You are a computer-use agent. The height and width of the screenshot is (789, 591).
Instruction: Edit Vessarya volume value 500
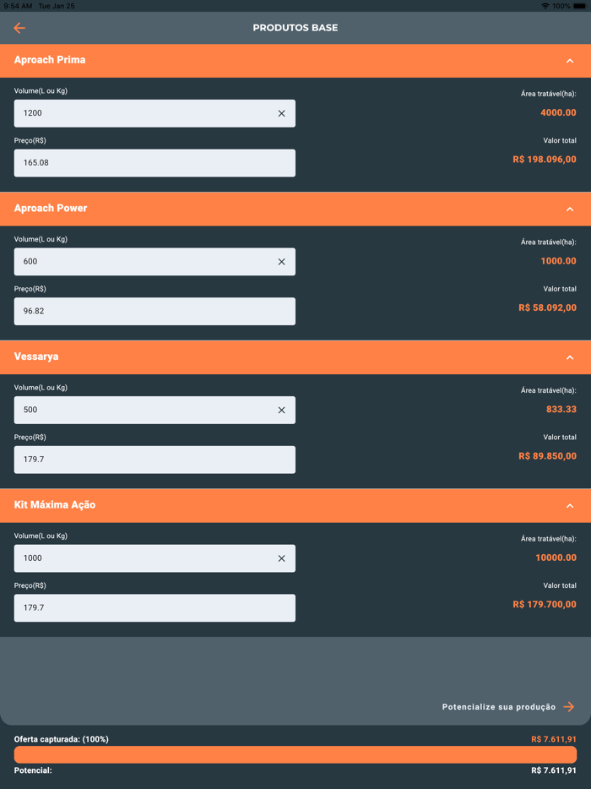pyautogui.click(x=155, y=410)
